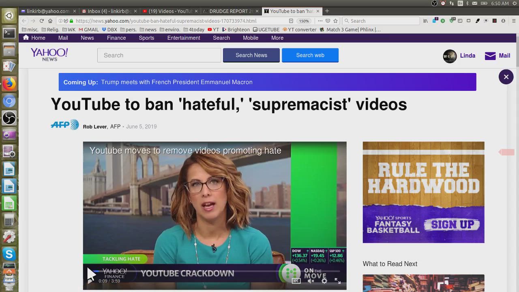The height and width of the screenshot is (292, 519).
Task: Switch to the DRUDGE REPORT tab
Action: (x=231, y=11)
